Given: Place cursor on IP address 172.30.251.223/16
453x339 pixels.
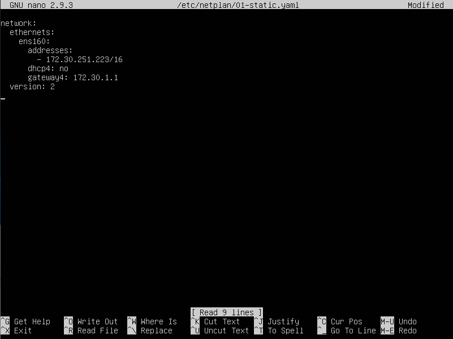Looking at the screenshot, I should coord(84,59).
